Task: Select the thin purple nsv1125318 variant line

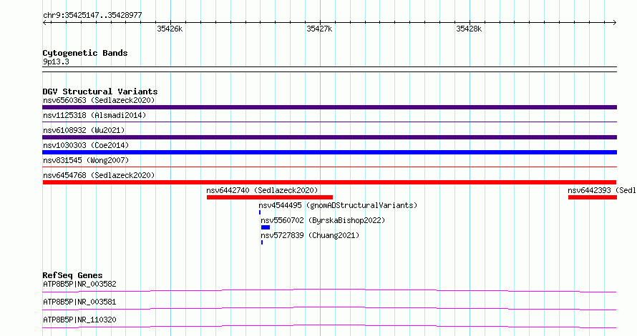Action: pos(329,122)
